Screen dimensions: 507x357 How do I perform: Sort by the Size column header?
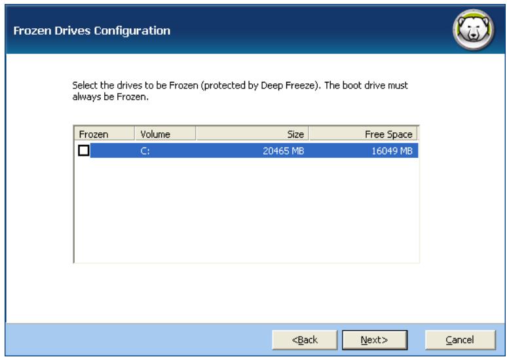[252, 134]
